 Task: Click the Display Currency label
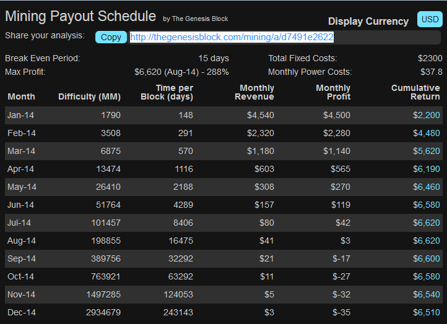[x=368, y=22]
